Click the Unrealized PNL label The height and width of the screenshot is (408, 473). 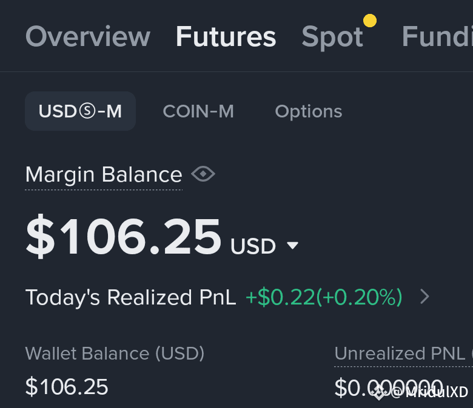[x=403, y=353]
